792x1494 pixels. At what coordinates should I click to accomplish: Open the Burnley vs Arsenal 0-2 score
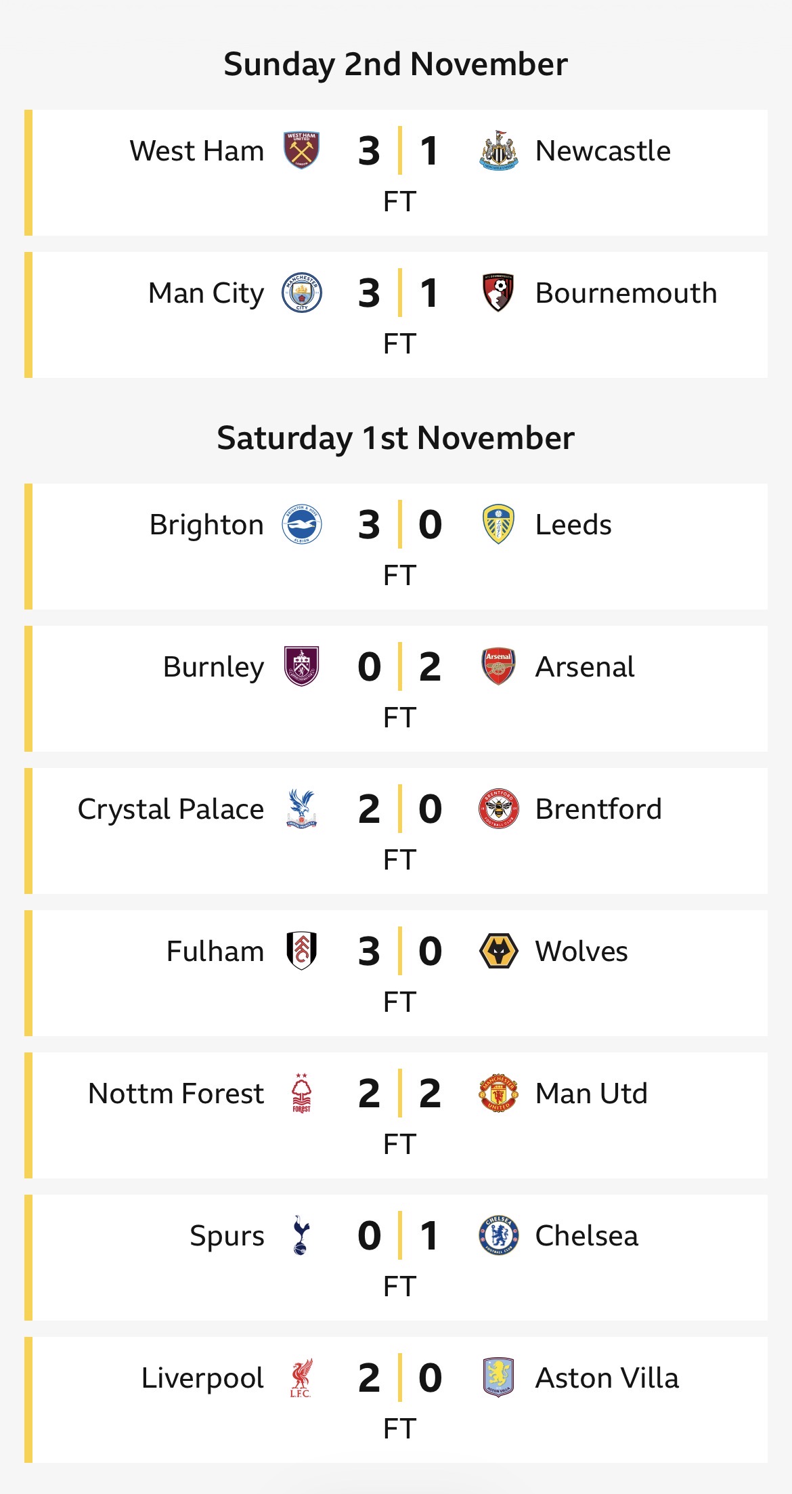coord(399,666)
